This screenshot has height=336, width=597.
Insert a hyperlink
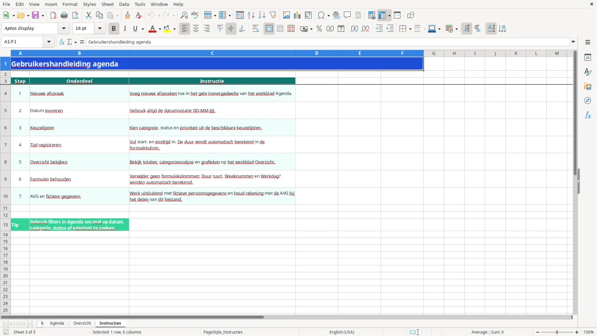point(336,15)
